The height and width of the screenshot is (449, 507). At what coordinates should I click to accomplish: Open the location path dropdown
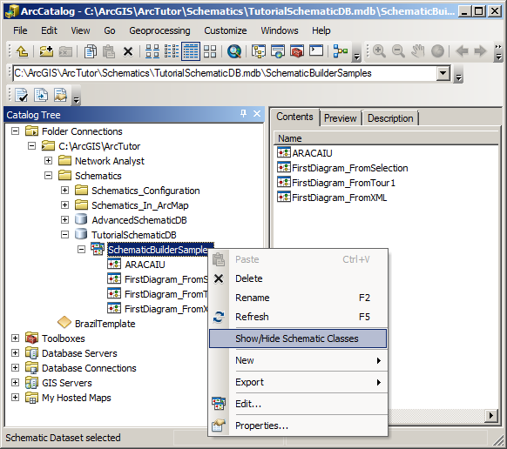click(443, 73)
